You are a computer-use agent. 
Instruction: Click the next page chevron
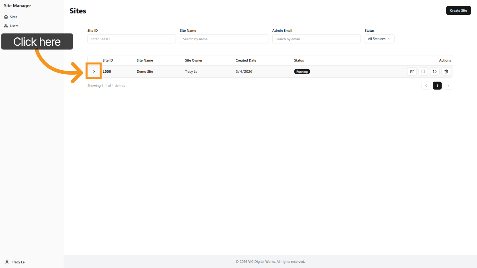click(448, 85)
